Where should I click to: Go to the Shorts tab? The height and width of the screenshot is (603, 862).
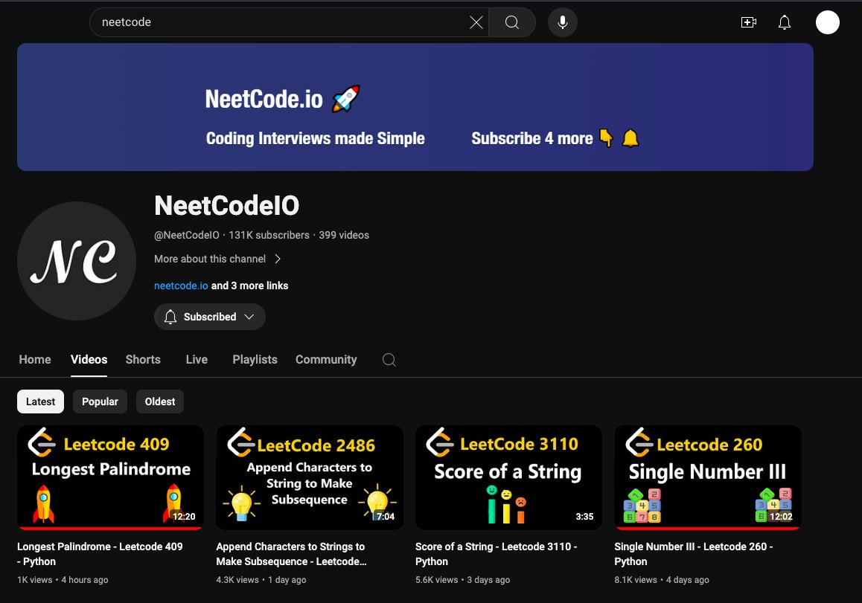tap(143, 360)
